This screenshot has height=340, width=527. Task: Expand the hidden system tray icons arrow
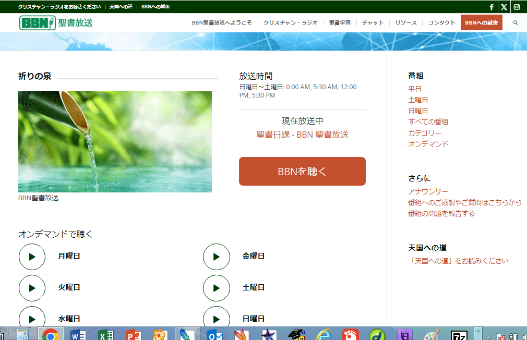click(488, 337)
